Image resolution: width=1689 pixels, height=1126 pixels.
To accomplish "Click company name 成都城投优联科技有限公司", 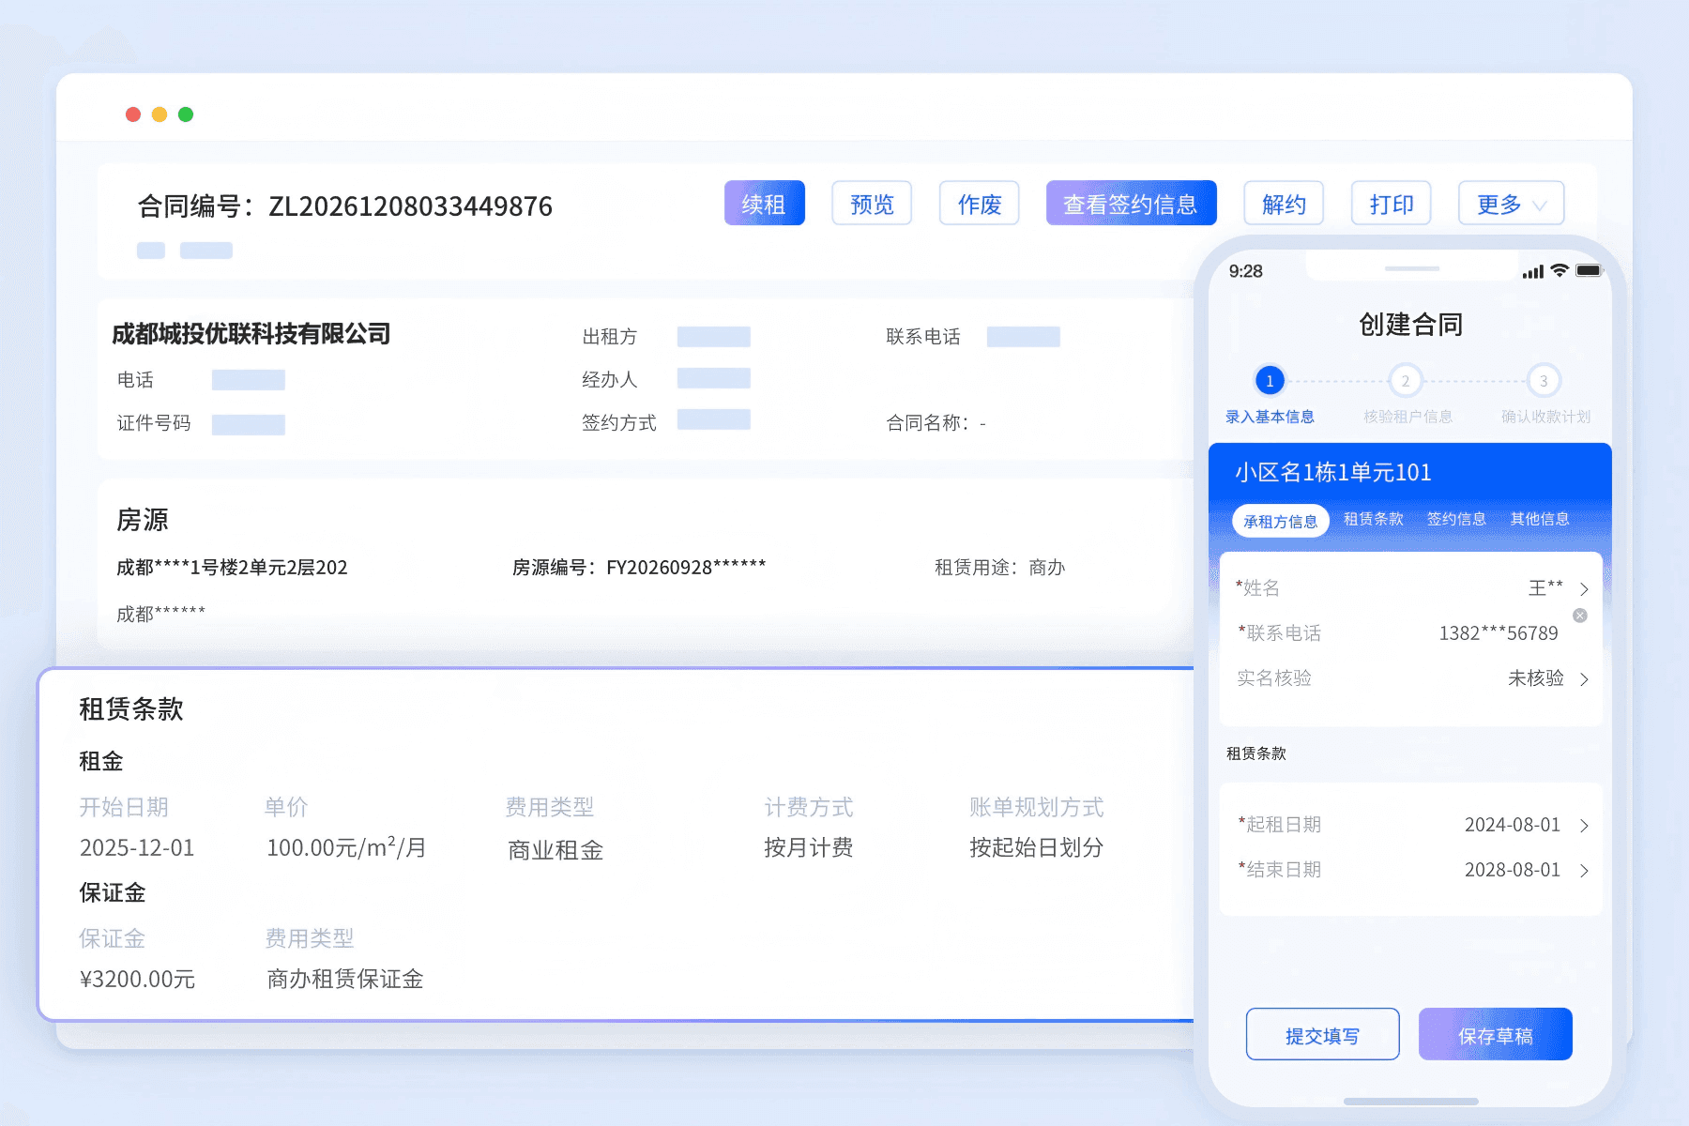I will pyautogui.click(x=251, y=334).
